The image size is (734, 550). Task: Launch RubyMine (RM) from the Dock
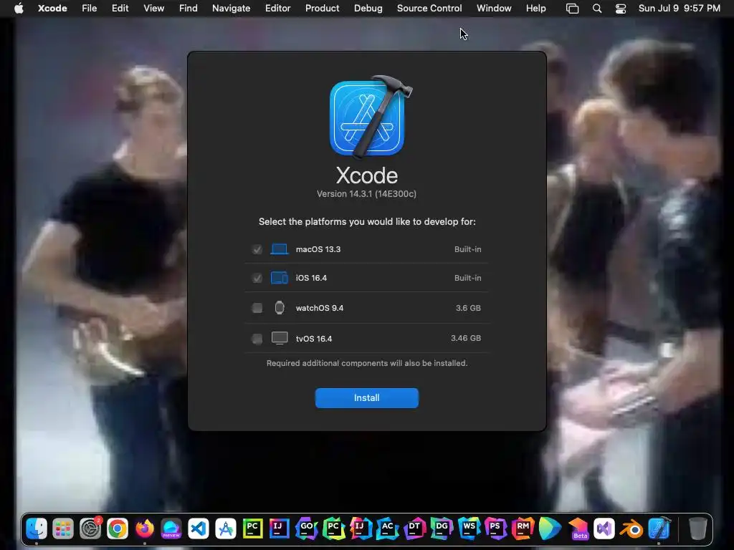523,529
